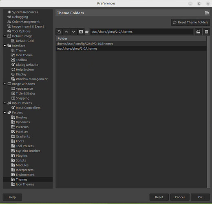Viewport: 212px width, 204px height.
Task: Click the theme folders icon in header corner
Action: point(207,13)
